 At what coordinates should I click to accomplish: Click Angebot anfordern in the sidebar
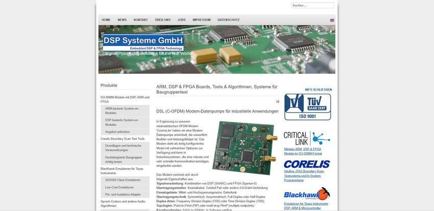(125, 132)
